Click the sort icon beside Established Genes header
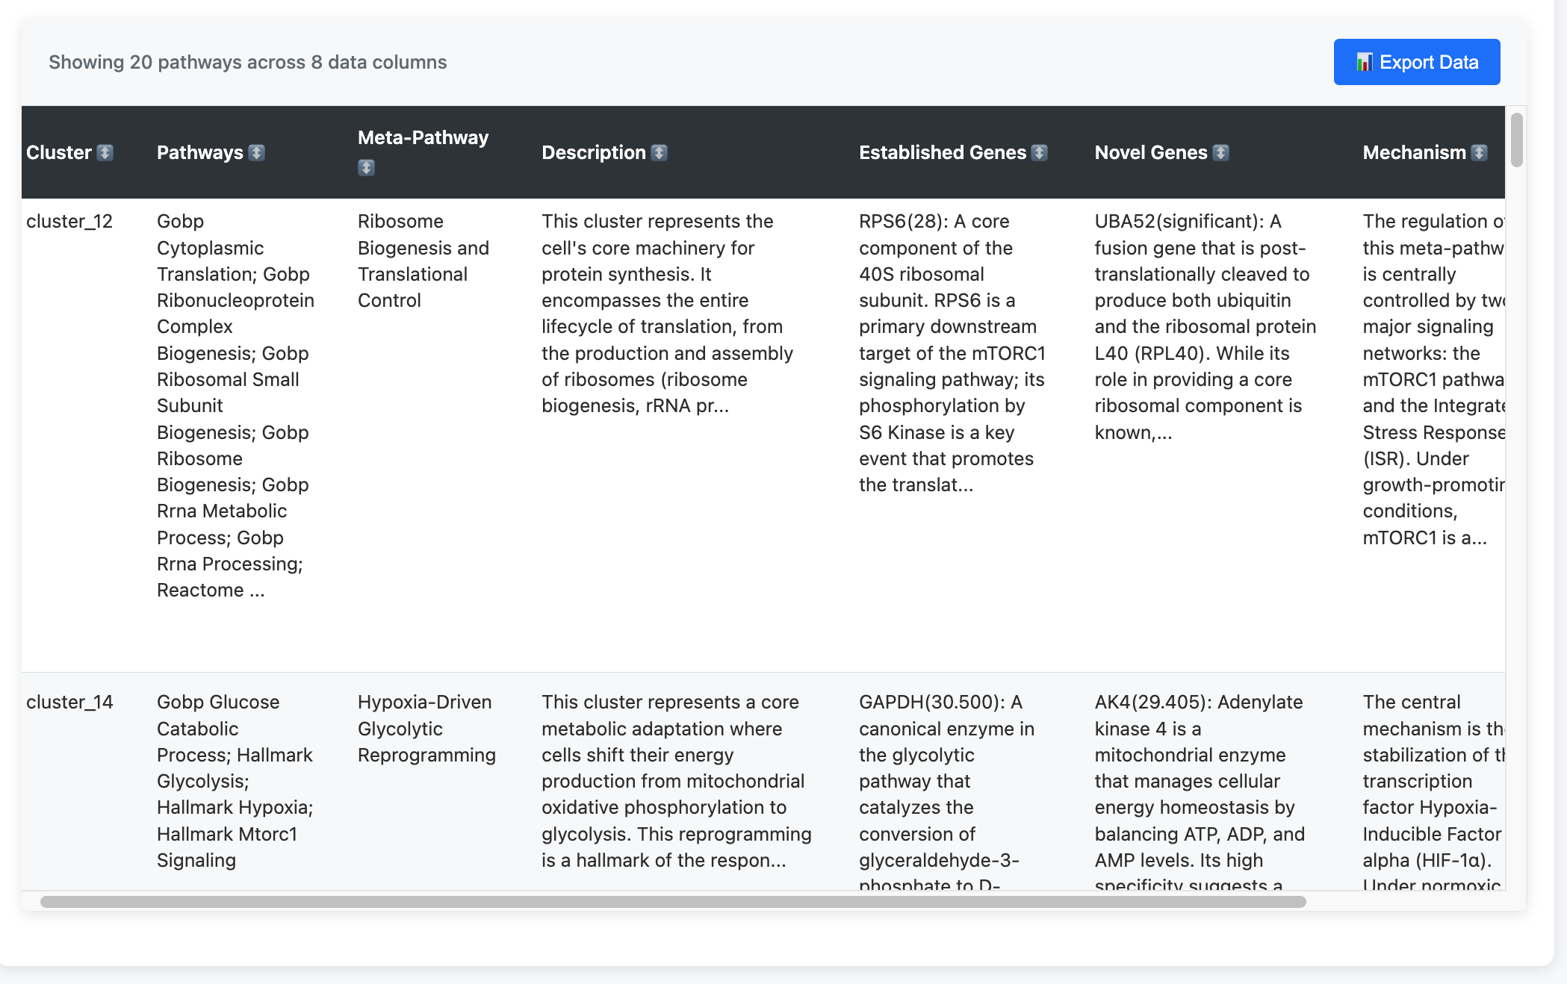This screenshot has height=984, width=1567. [x=1040, y=152]
